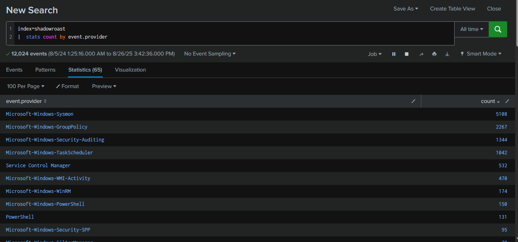Click the format paintbrush on count column
The width and height of the screenshot is (518, 242).
pyautogui.click(x=507, y=101)
